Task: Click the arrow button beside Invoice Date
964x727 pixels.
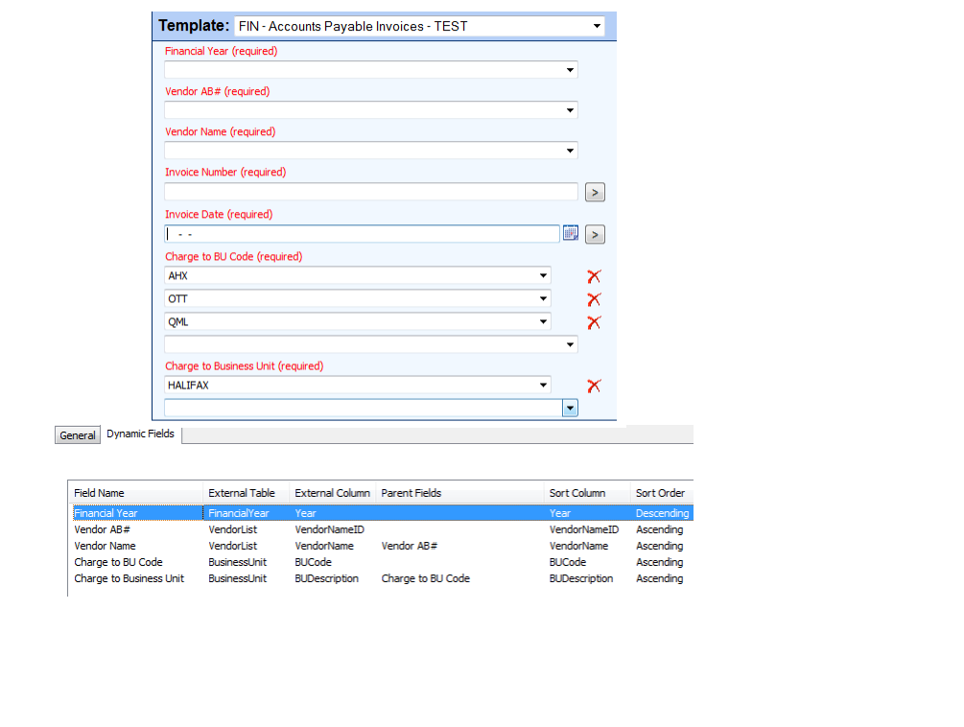Action: pyautogui.click(x=595, y=234)
